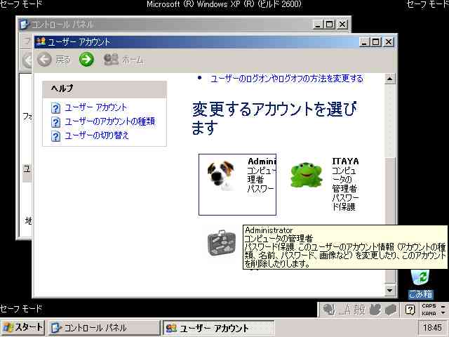Click the スタート button
The image size is (449, 337).
pyautogui.click(x=22, y=327)
